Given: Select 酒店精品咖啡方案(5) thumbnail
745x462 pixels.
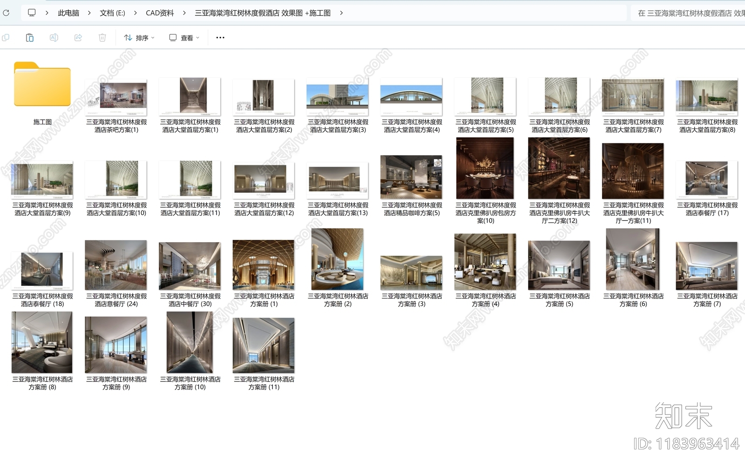Looking at the screenshot, I should click(x=412, y=177).
